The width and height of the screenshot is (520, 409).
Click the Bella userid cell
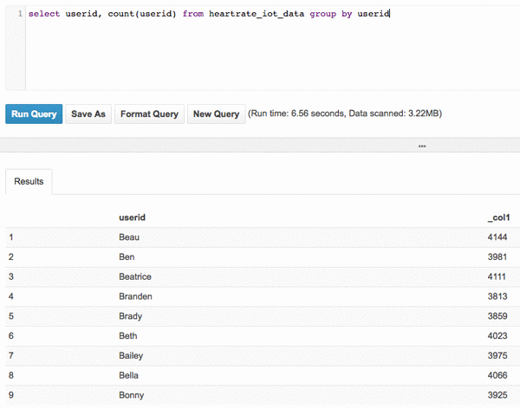(128, 375)
